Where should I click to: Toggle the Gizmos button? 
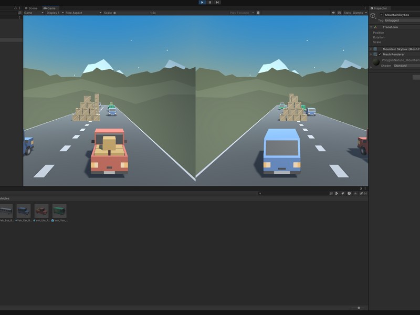point(358,13)
